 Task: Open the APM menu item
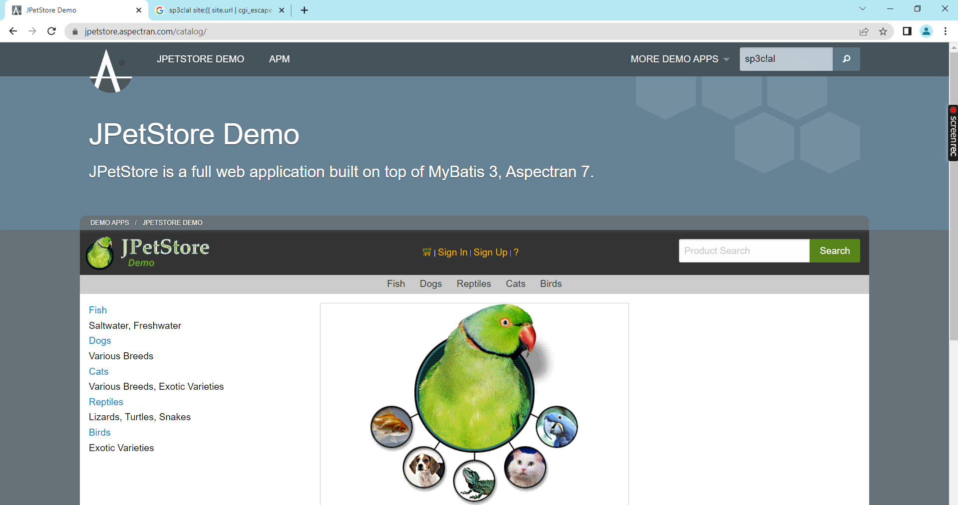click(279, 59)
